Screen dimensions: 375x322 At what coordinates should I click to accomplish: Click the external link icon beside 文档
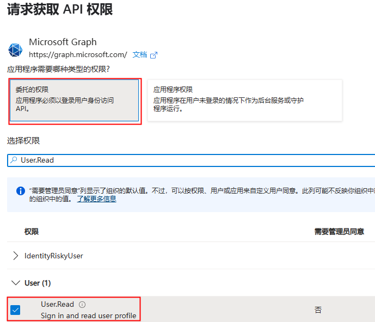(x=153, y=55)
